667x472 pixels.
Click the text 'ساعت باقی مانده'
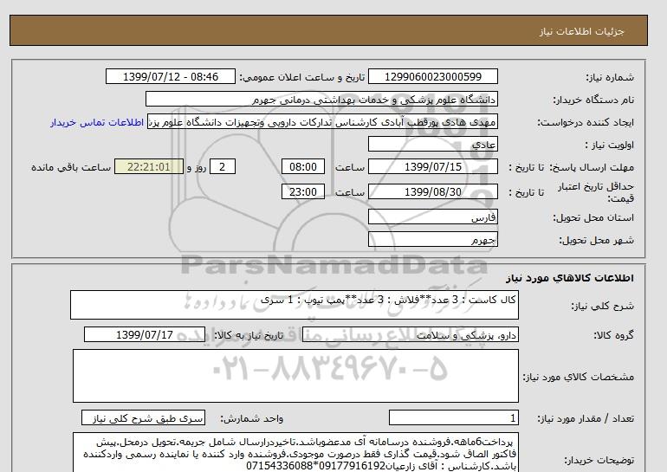coord(71,167)
